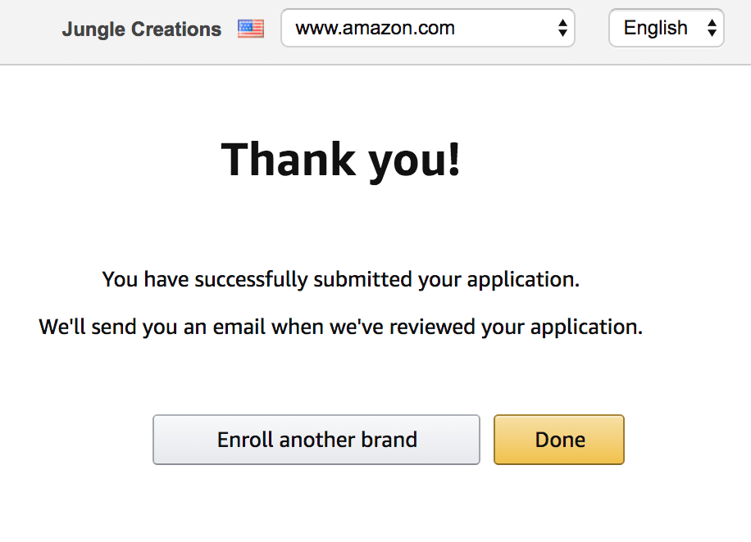Screen dimensions: 751x542
Task: Click the Thank you! heading
Action: point(340,159)
